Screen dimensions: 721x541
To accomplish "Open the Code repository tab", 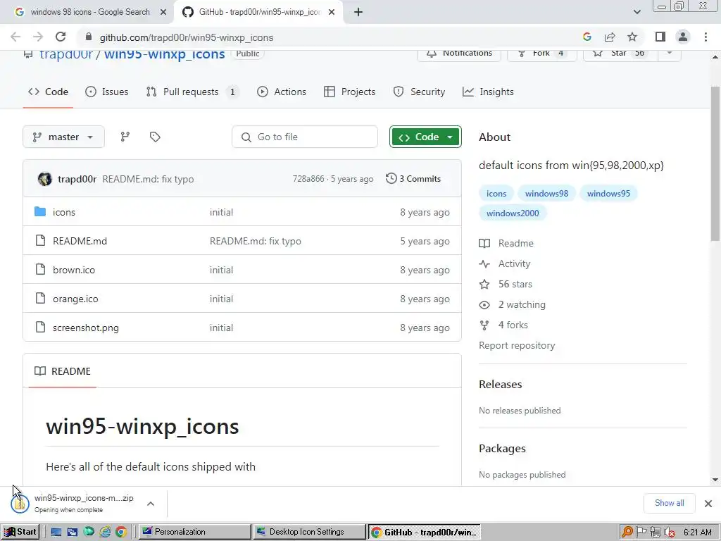I will (x=48, y=92).
